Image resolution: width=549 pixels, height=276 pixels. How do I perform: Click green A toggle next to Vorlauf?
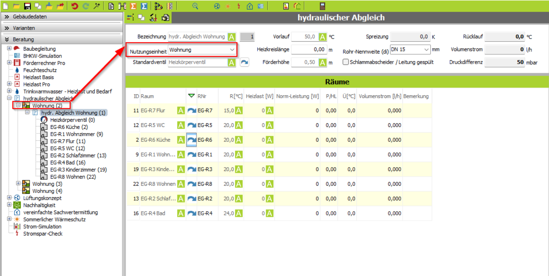(x=322, y=37)
